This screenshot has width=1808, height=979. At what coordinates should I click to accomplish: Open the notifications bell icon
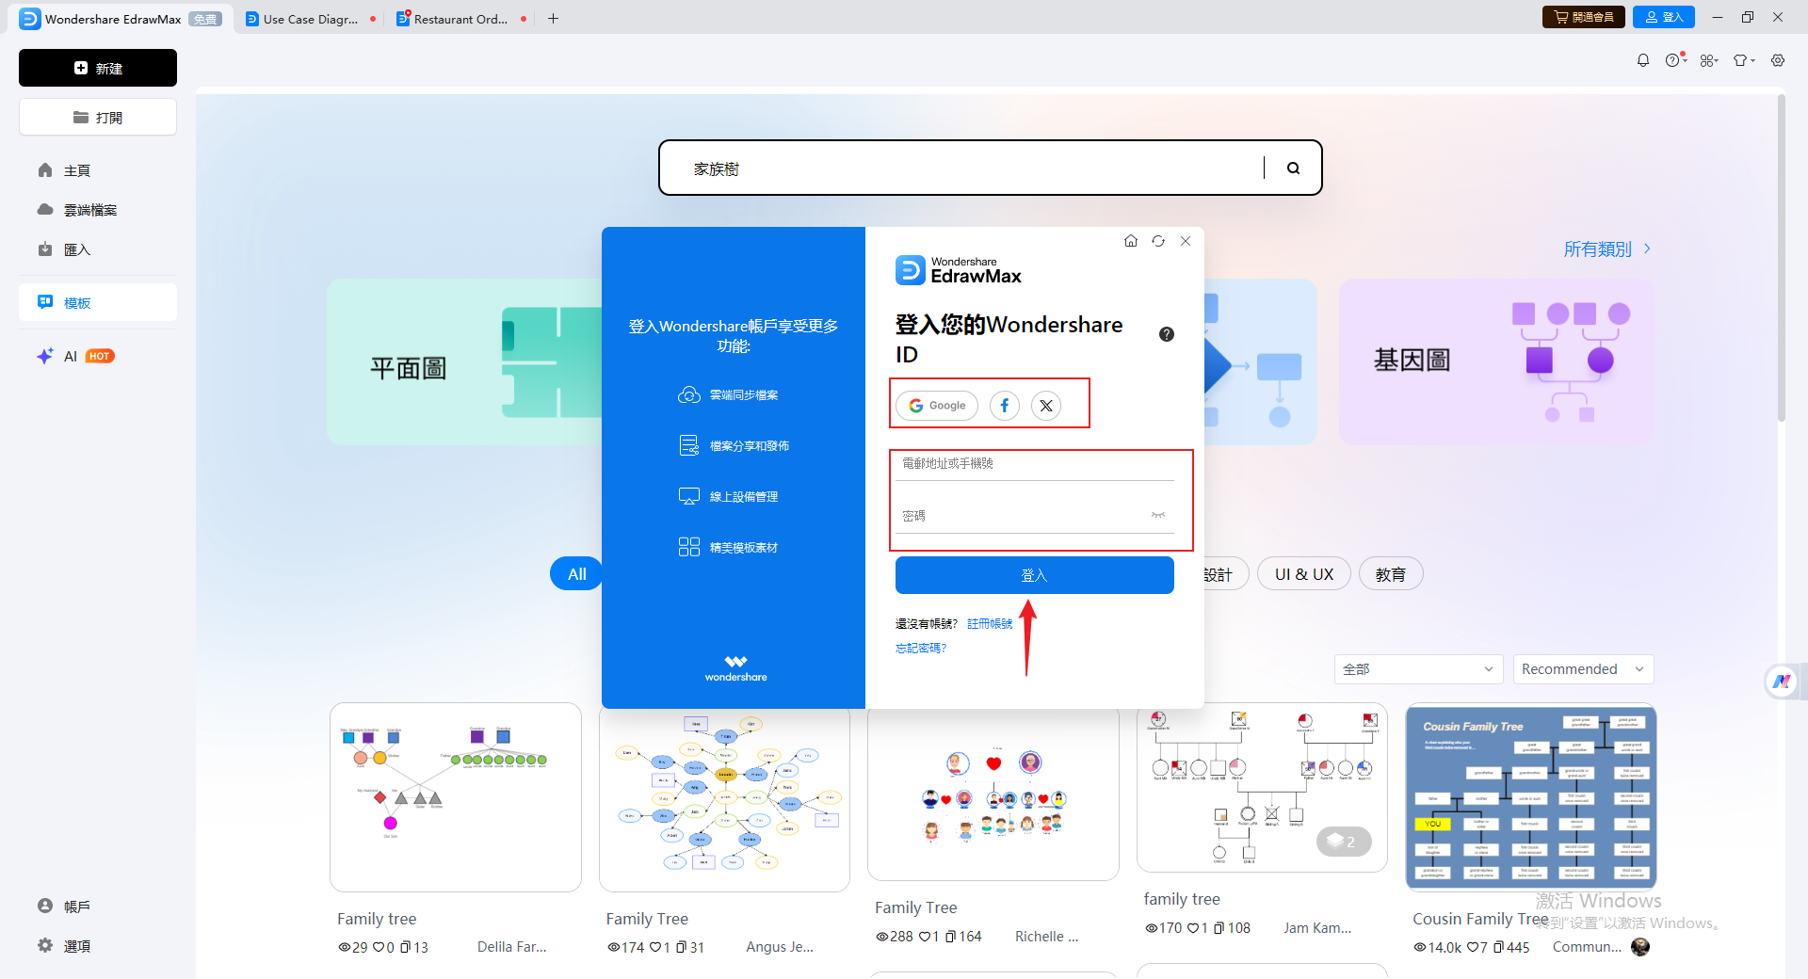coord(1643,60)
